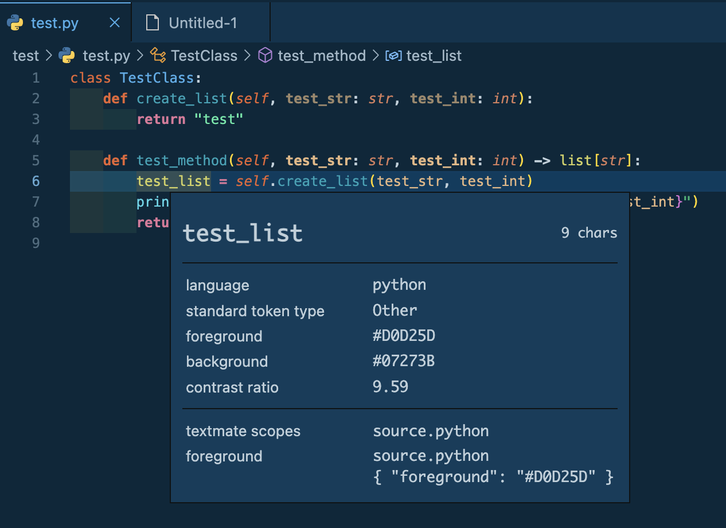Click the foreground color value #D0D25D
This screenshot has height=528, width=726.
coord(404,336)
